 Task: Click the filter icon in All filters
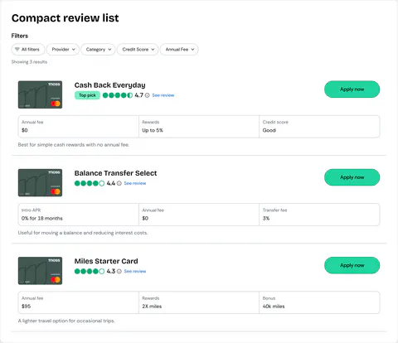click(x=17, y=50)
